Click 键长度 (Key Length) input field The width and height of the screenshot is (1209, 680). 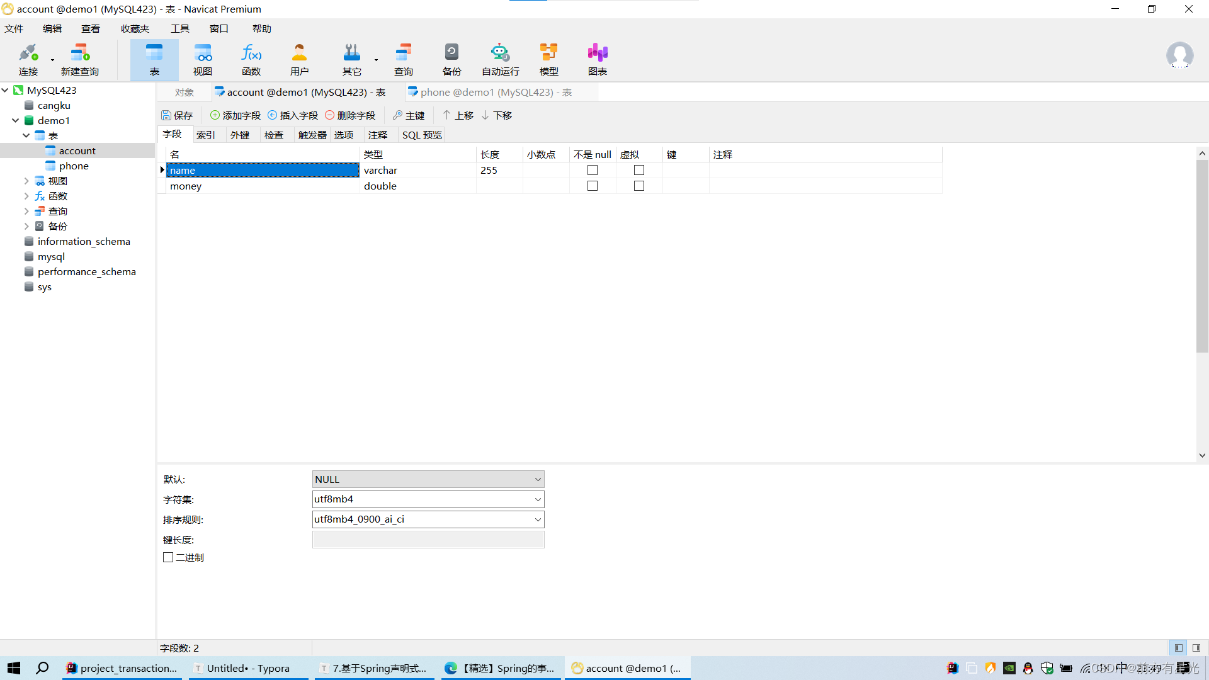(x=427, y=539)
